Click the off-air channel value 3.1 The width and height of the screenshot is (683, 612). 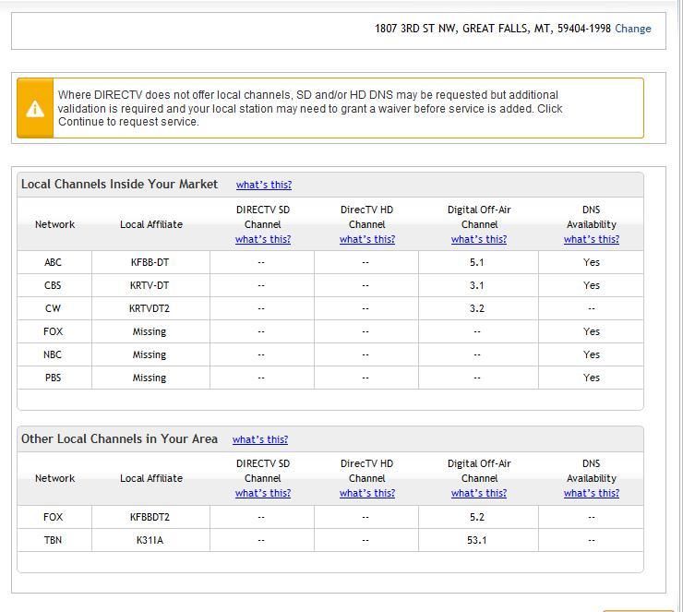[477, 286]
